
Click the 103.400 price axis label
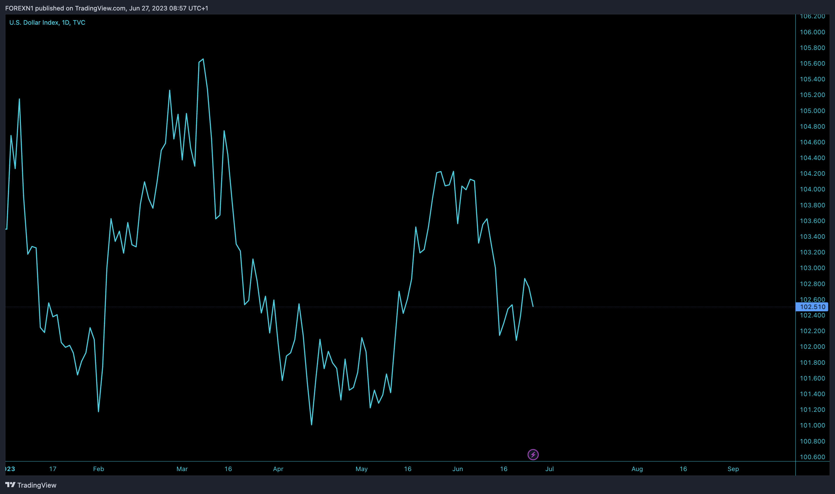pyautogui.click(x=812, y=236)
